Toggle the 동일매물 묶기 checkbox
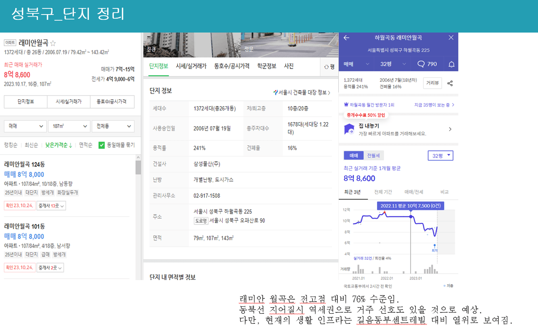The image size is (538, 329). (102, 145)
